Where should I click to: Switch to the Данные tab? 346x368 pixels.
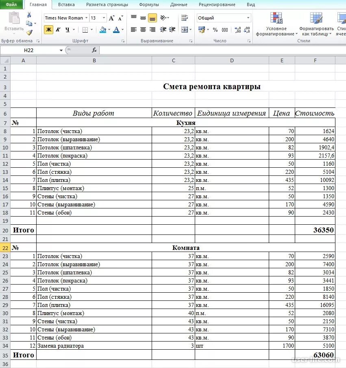click(x=178, y=4)
